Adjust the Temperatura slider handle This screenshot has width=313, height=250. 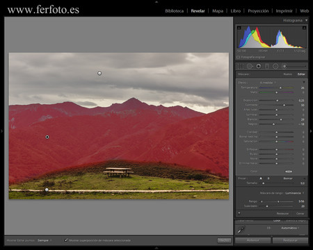coord(280,88)
